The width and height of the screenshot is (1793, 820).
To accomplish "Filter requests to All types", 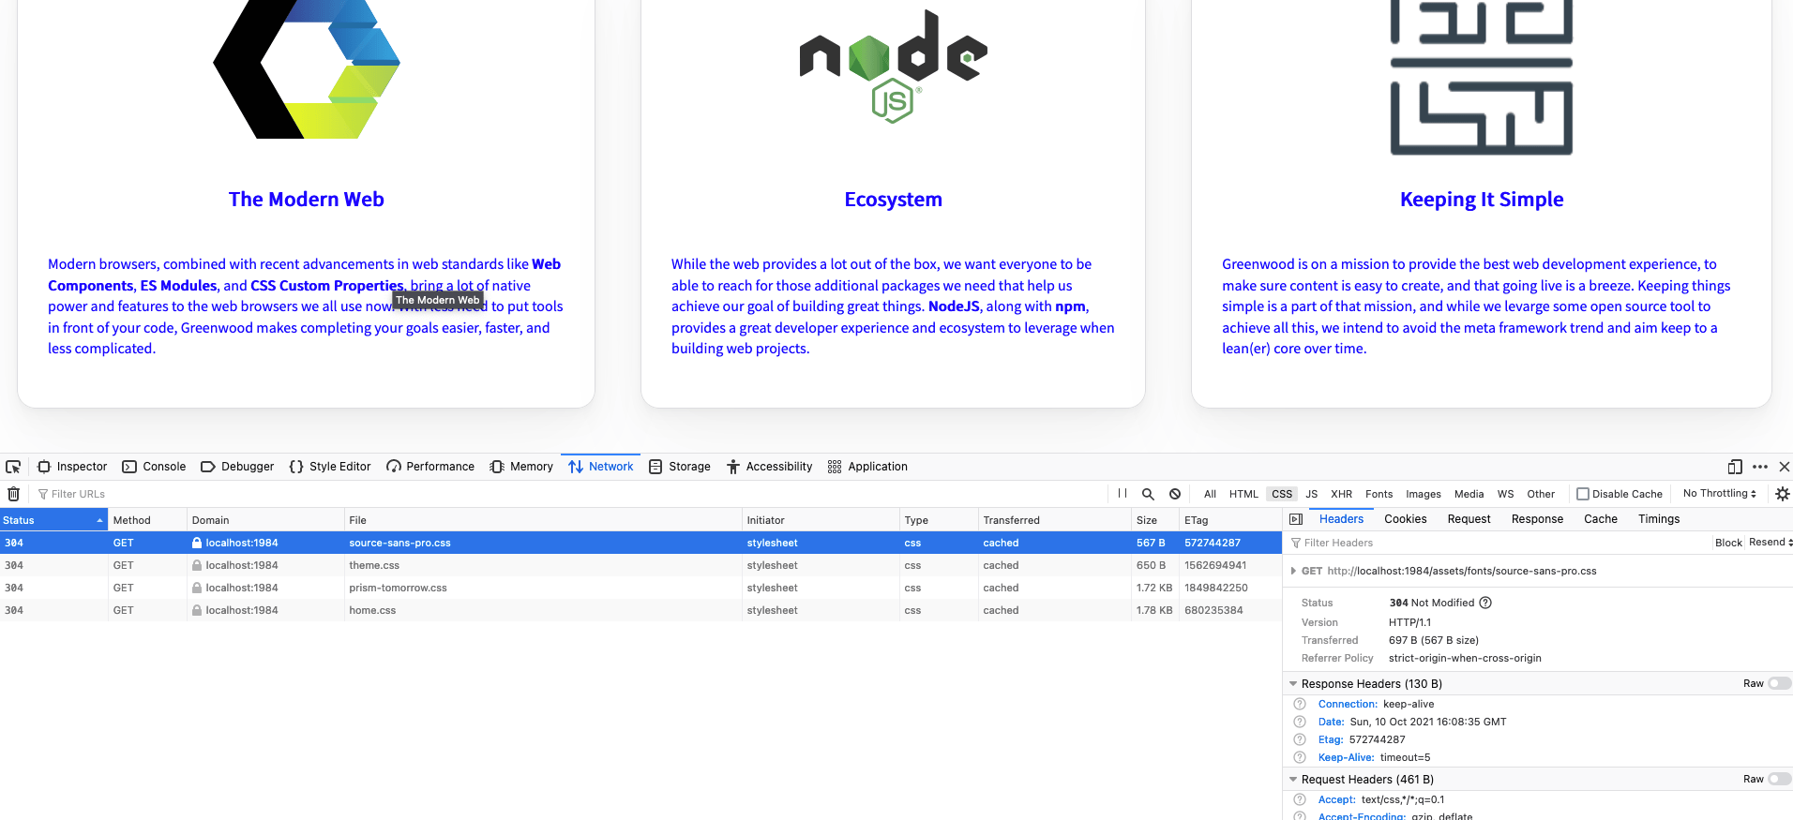I will [1210, 494].
